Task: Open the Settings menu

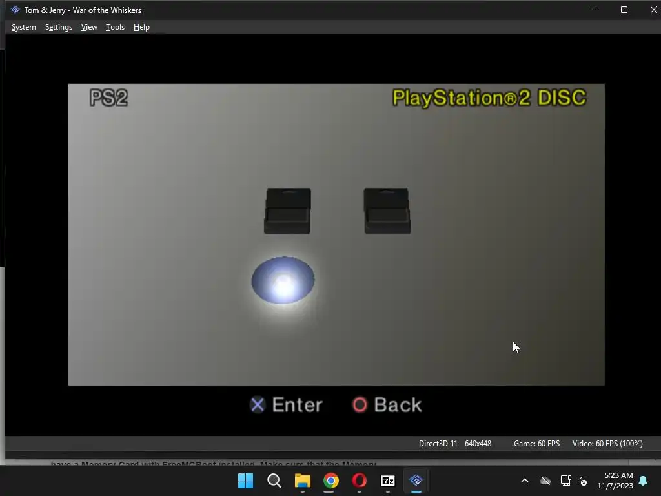Action: [59, 27]
